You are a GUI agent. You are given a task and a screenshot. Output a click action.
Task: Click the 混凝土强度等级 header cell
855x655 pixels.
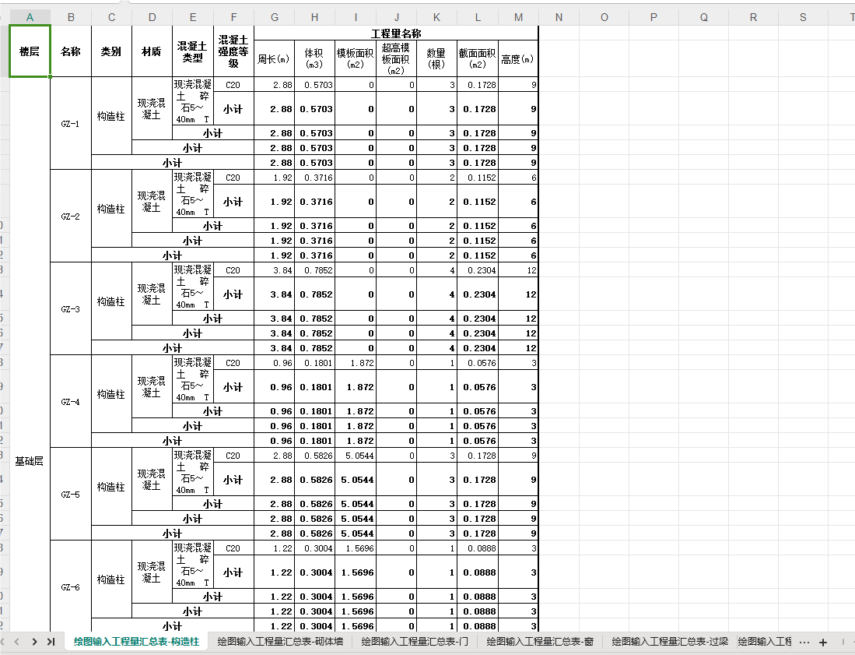coord(234,51)
